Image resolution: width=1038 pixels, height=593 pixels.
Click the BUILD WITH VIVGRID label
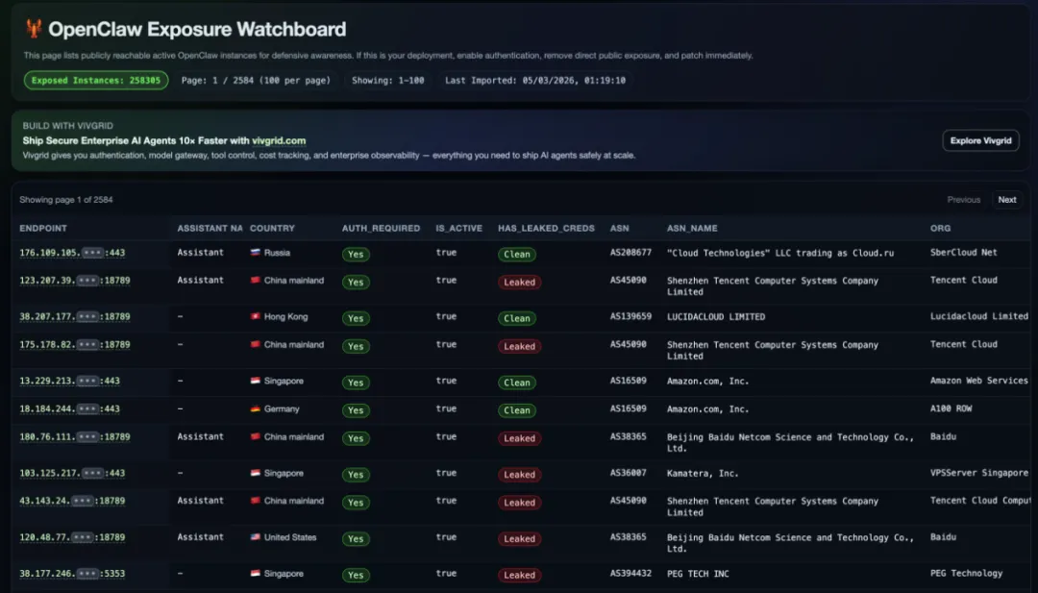[x=67, y=126]
